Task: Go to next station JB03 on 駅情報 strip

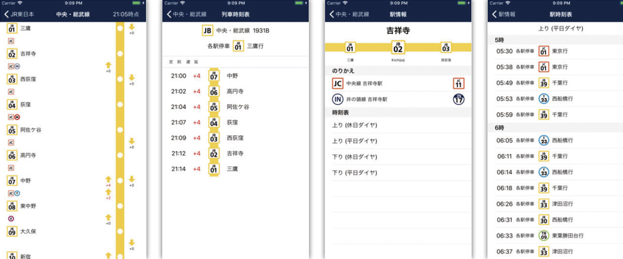Action: (x=445, y=48)
